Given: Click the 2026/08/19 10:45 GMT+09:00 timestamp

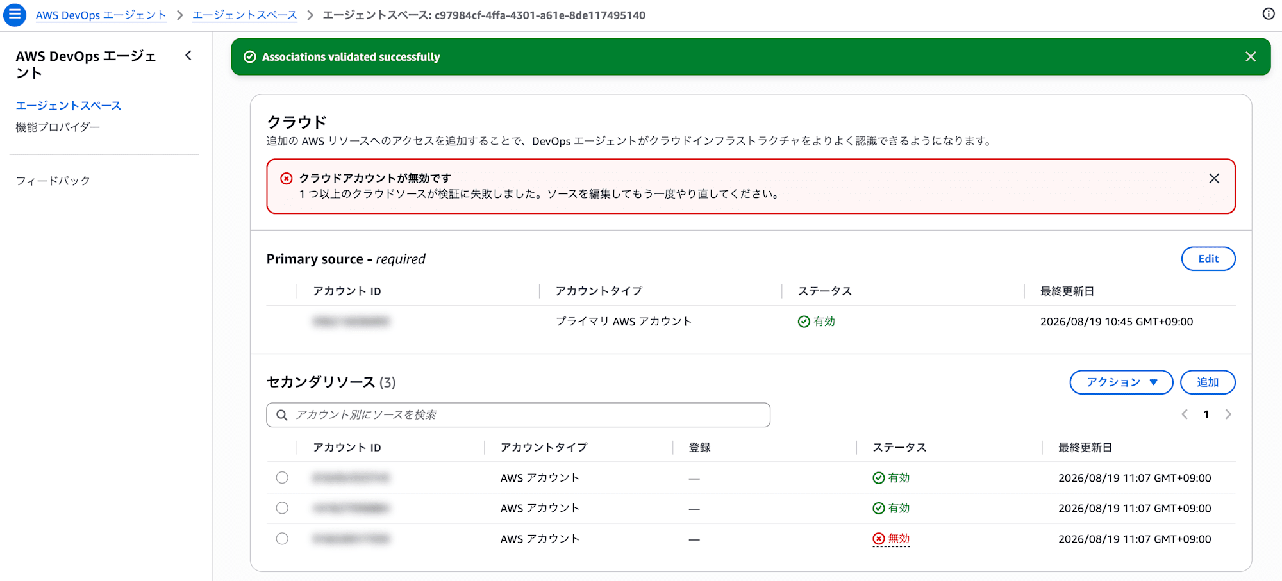Looking at the screenshot, I should pyautogui.click(x=1117, y=322).
